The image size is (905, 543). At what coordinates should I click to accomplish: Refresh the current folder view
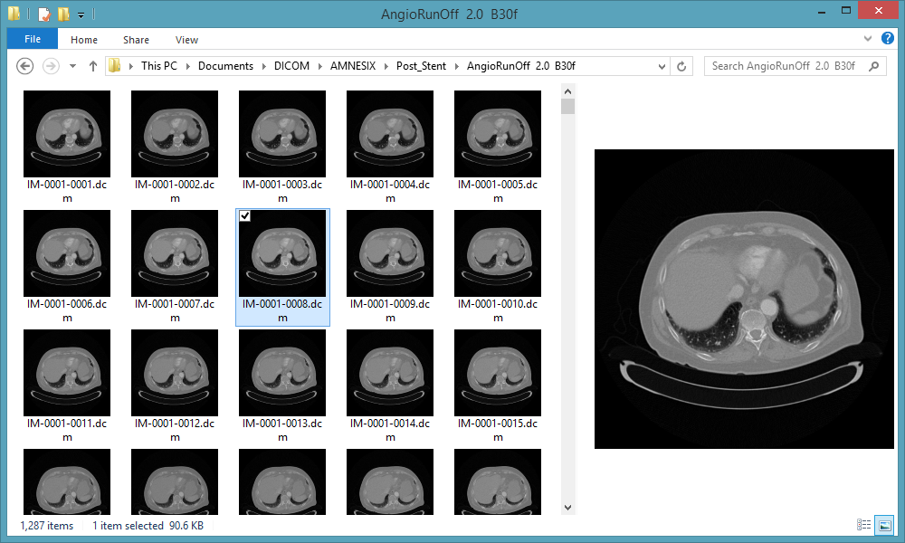tap(683, 66)
